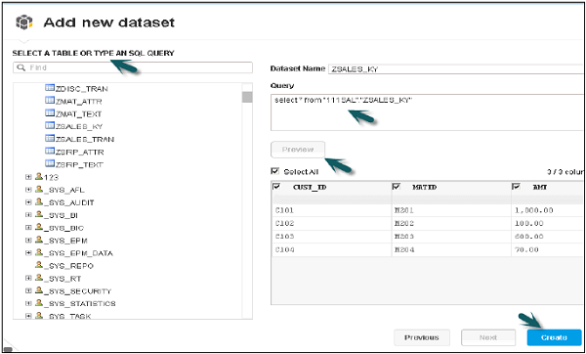This screenshot has height=354, width=586.
Task: Expand the _SYS_RT schema node
Action: (x=28, y=279)
